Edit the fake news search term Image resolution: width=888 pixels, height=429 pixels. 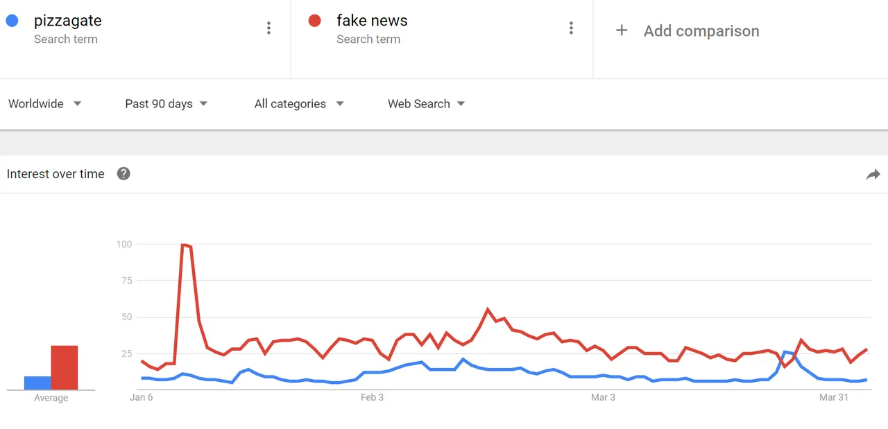click(x=372, y=21)
